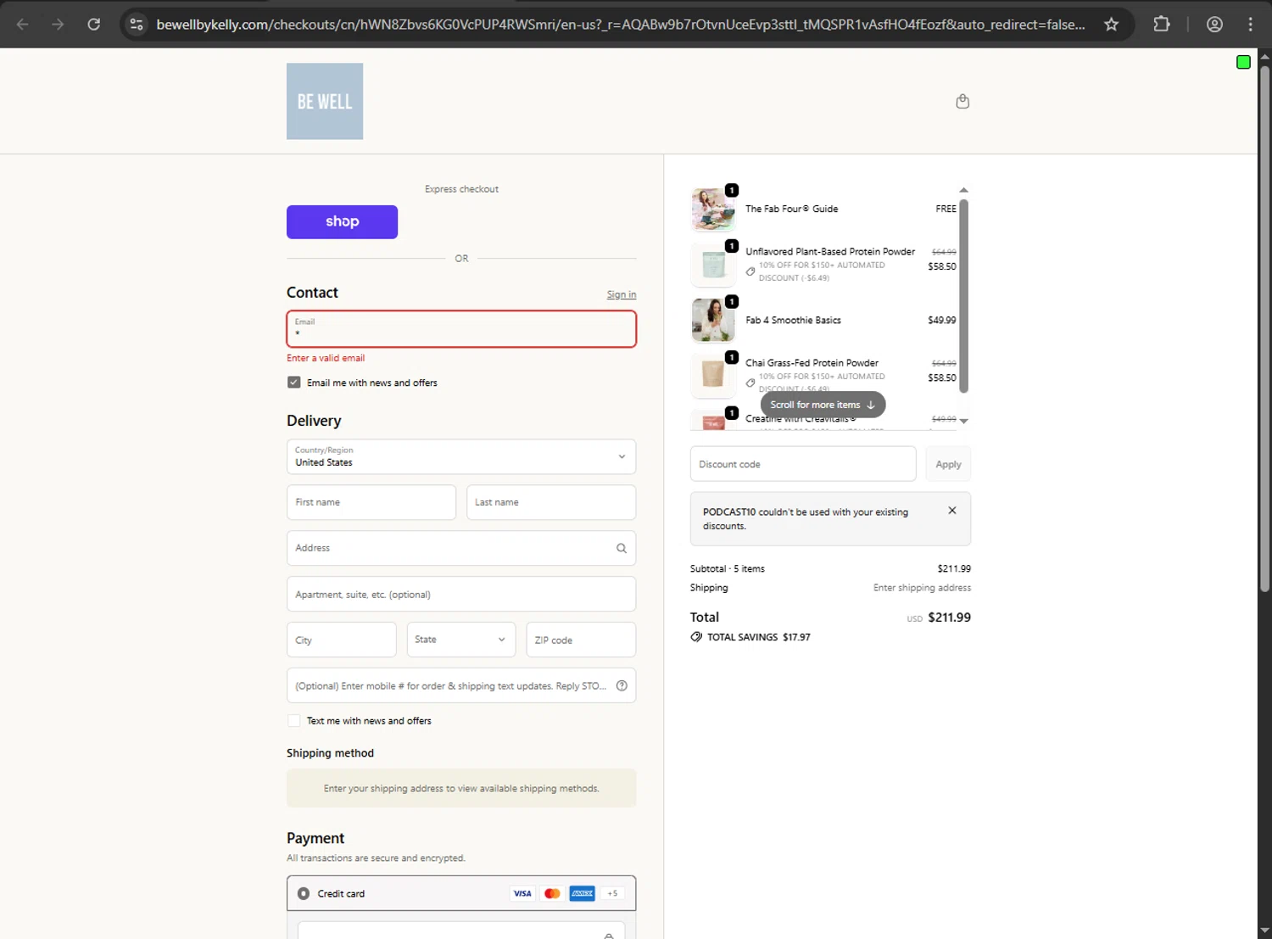Click the TOTAL SAVINGS $17.97 text
The width and height of the screenshot is (1272, 939).
[759, 637]
